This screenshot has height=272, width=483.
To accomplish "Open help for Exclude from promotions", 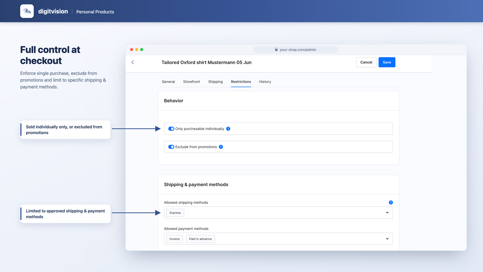I will [221, 147].
